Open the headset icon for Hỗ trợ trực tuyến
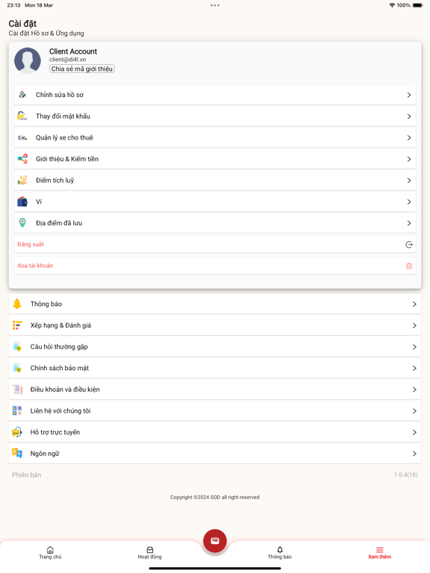Screen dimensions: 430x573 17,432
